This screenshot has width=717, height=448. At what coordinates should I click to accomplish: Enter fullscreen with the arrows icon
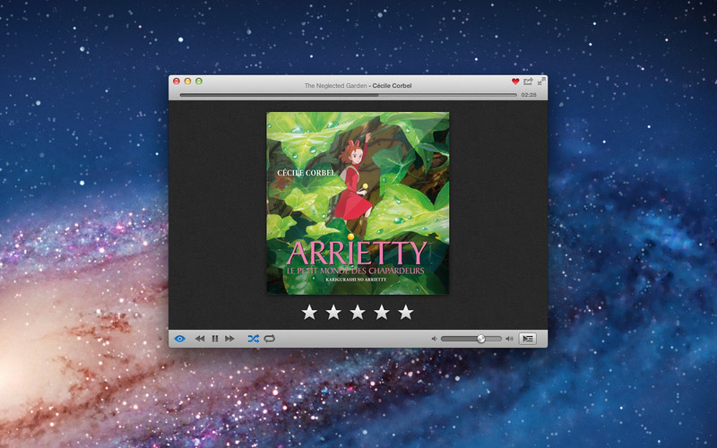click(540, 82)
